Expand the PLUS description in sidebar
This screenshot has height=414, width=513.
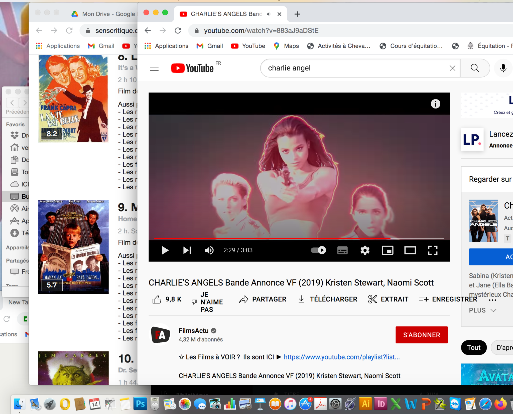[x=482, y=310]
